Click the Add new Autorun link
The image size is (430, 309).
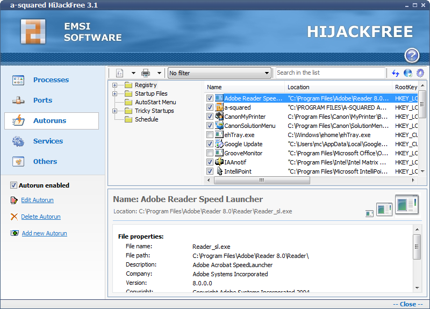[44, 233]
